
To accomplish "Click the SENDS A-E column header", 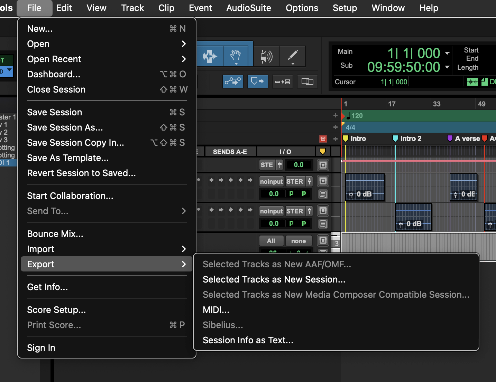I will click(x=230, y=152).
